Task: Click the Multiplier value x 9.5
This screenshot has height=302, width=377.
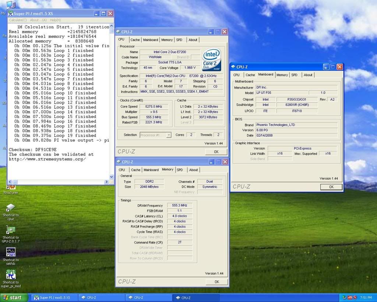Action: (x=154, y=112)
